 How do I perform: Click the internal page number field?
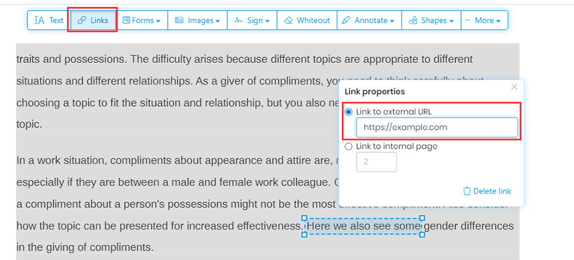(376, 162)
